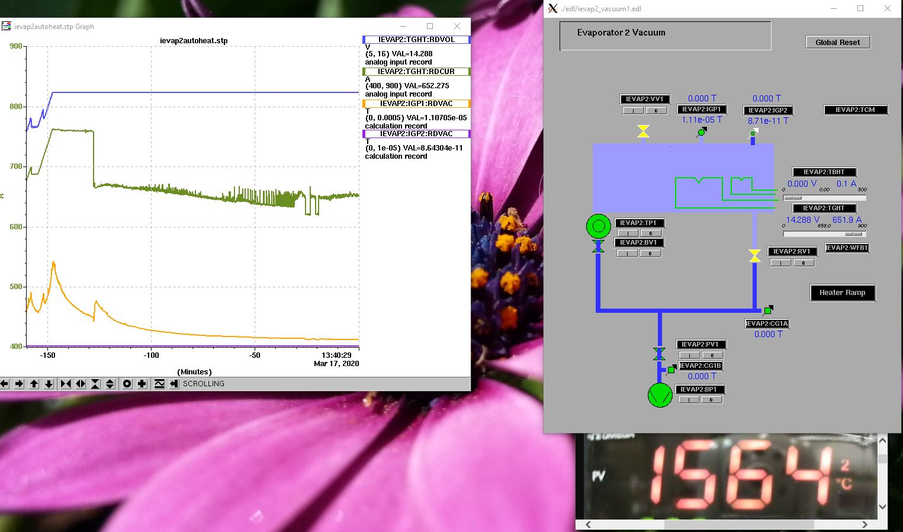Viewport: 903px width, 532px height.
Task: Select the yellow VV1 valve symbol
Action: click(643, 132)
